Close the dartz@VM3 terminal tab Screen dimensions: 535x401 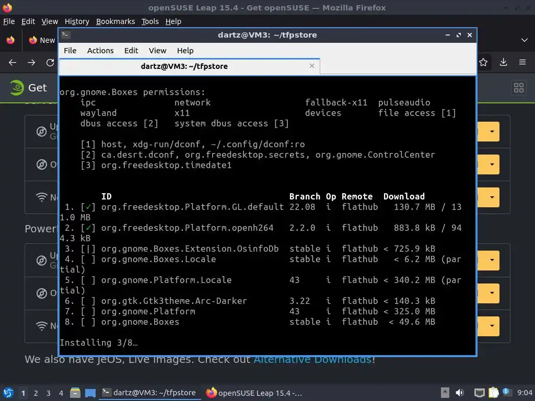312,66
